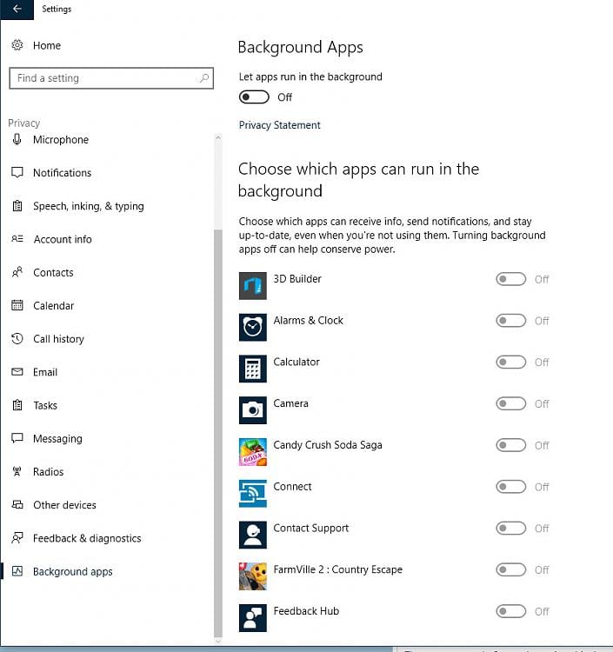Click the 3D Builder app name

(x=297, y=278)
